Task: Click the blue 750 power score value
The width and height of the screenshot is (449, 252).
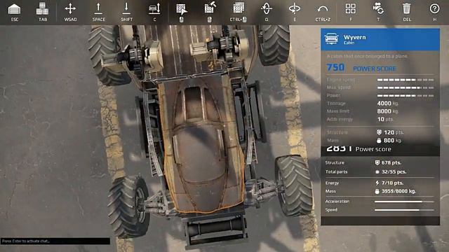Action: (335, 67)
